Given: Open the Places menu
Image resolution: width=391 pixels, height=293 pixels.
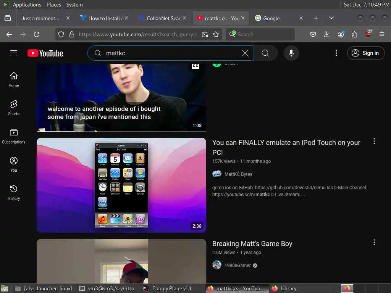Looking at the screenshot, I should [x=53, y=5].
